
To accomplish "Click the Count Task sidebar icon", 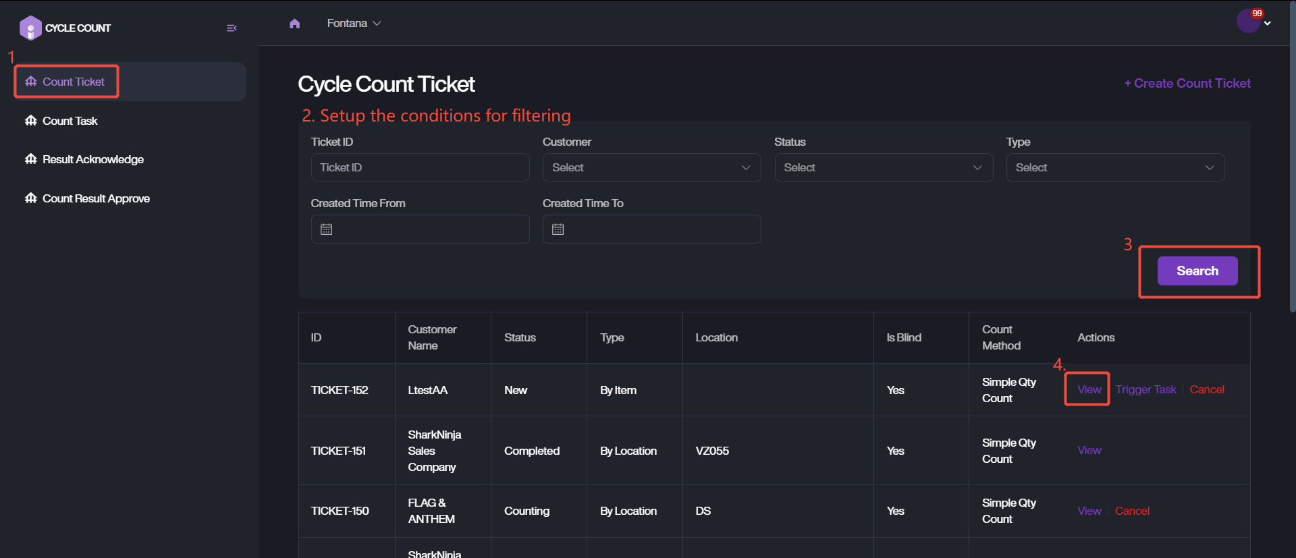I will [x=31, y=121].
